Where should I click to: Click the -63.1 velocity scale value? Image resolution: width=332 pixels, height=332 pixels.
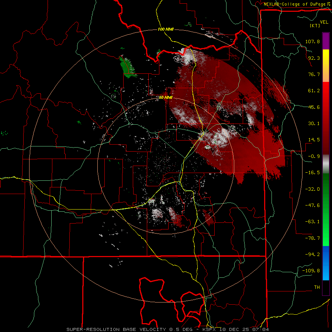312,222
